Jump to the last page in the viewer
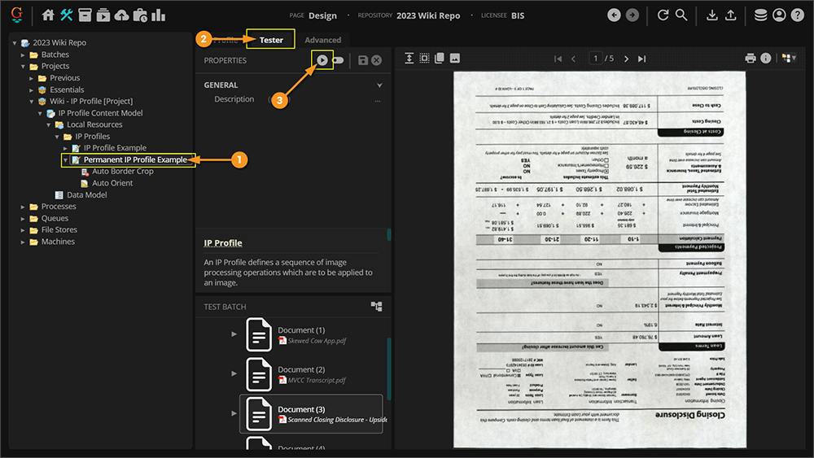Image resolution: width=814 pixels, height=458 pixels. tap(642, 59)
